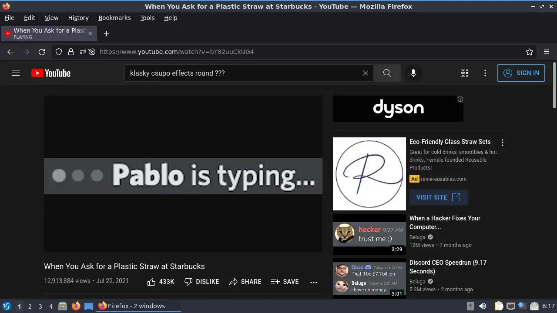Click Beluga channel under Hacker video
Screen dimensions: 557x313
point(418,237)
